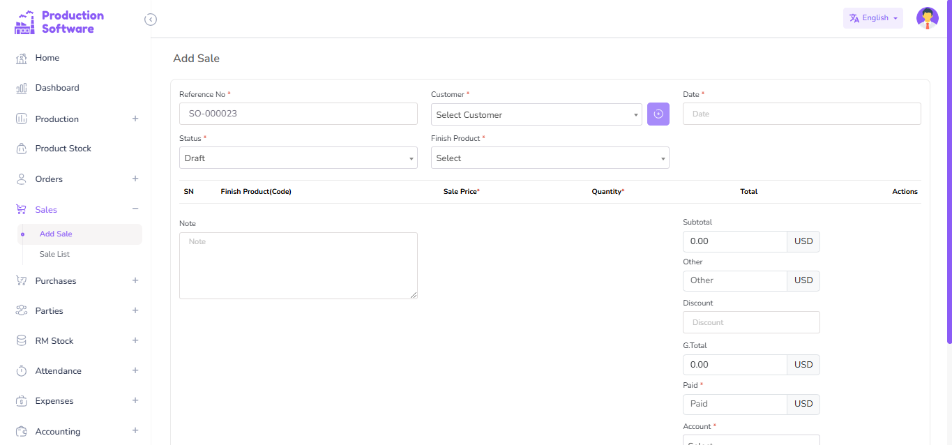Click into the Note text area

(x=298, y=266)
